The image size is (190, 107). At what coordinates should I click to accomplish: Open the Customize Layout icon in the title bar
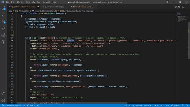tap(167, 2)
